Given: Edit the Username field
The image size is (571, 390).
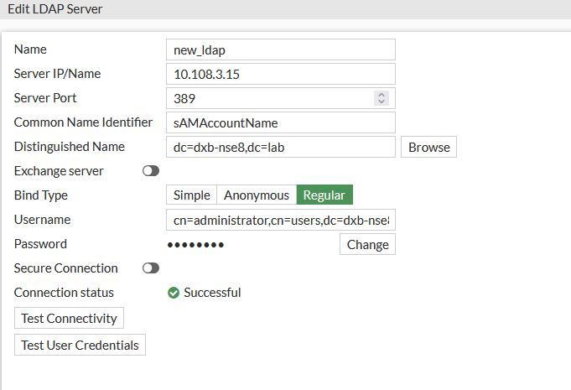Looking at the screenshot, I should (x=280, y=220).
